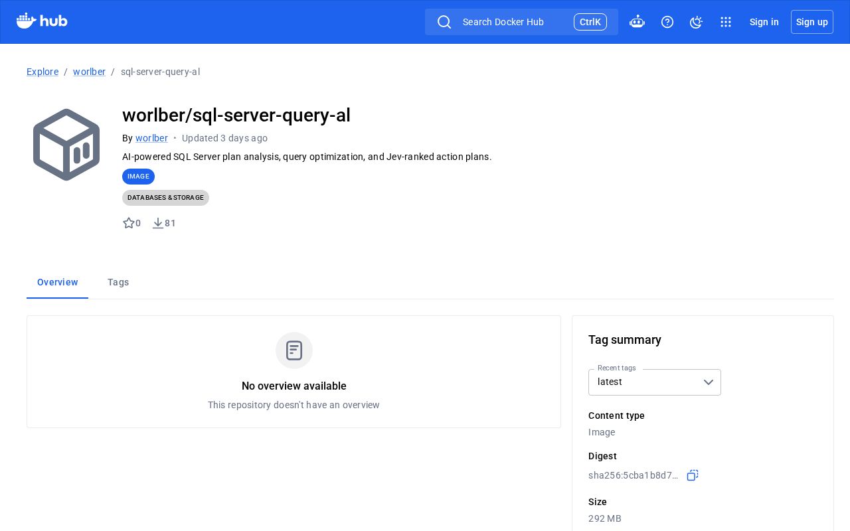Click the search magnifier icon
The height and width of the screenshot is (531, 850).
coord(444,22)
